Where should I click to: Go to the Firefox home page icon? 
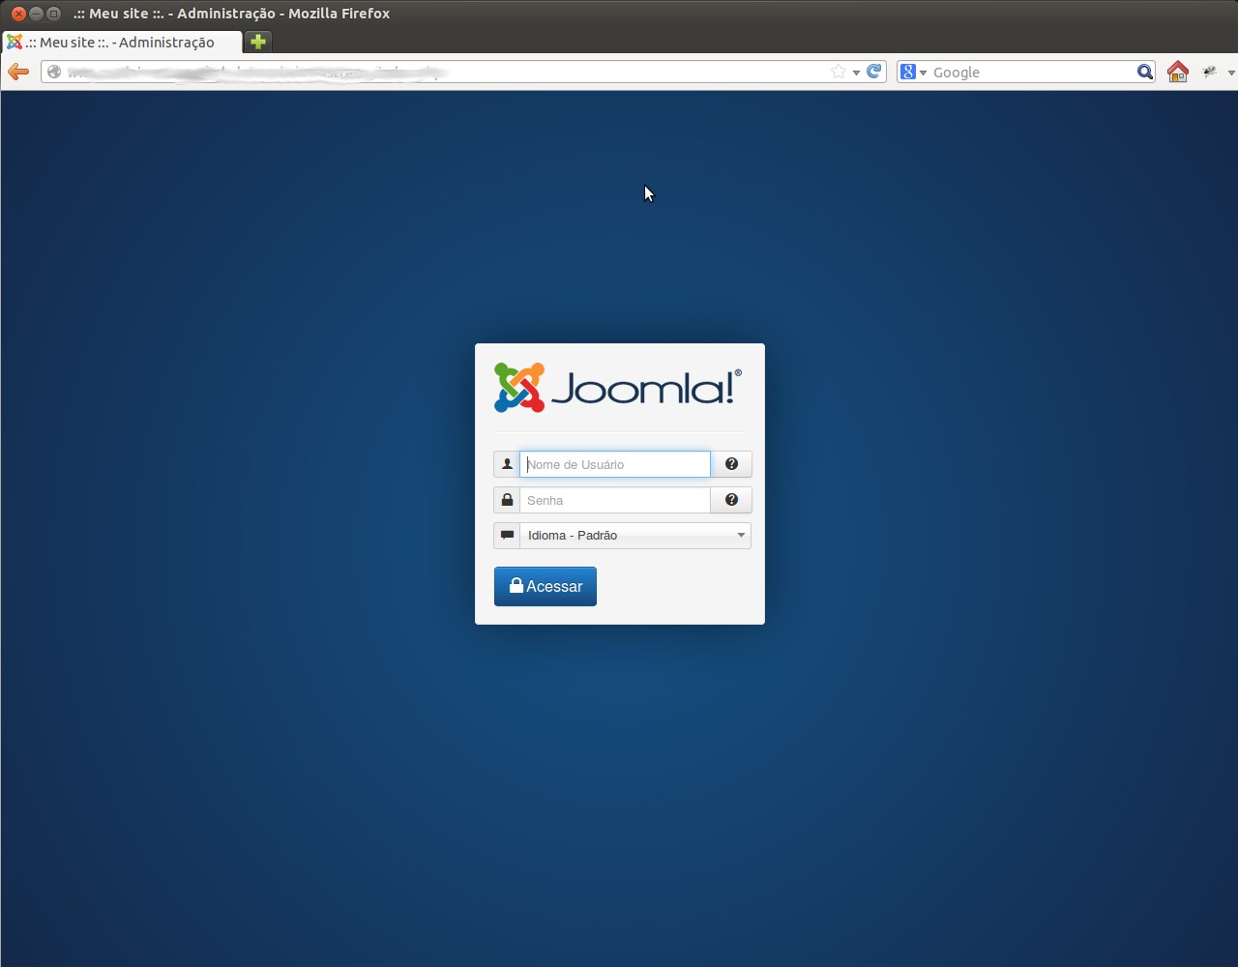tap(1177, 72)
